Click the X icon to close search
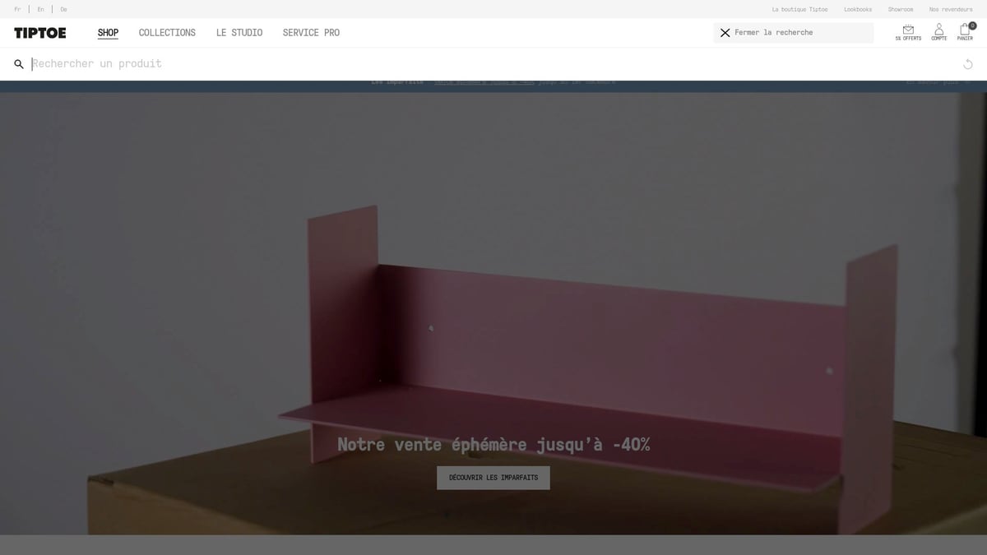The image size is (987, 555). click(725, 33)
